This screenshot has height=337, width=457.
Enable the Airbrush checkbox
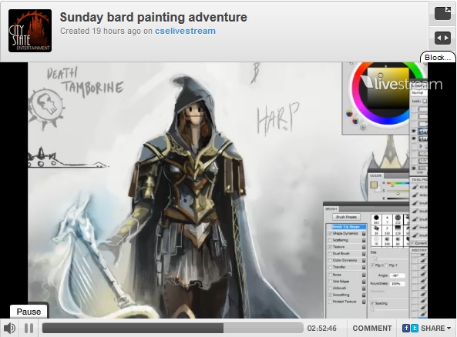pyautogui.click(x=330, y=288)
